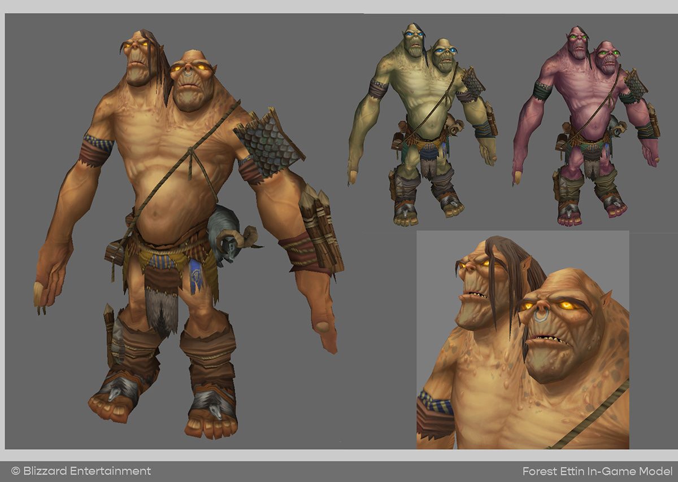The image size is (678, 482).
Task: Click the Forest Ettin In-Game Model caption
Action: tap(597, 471)
